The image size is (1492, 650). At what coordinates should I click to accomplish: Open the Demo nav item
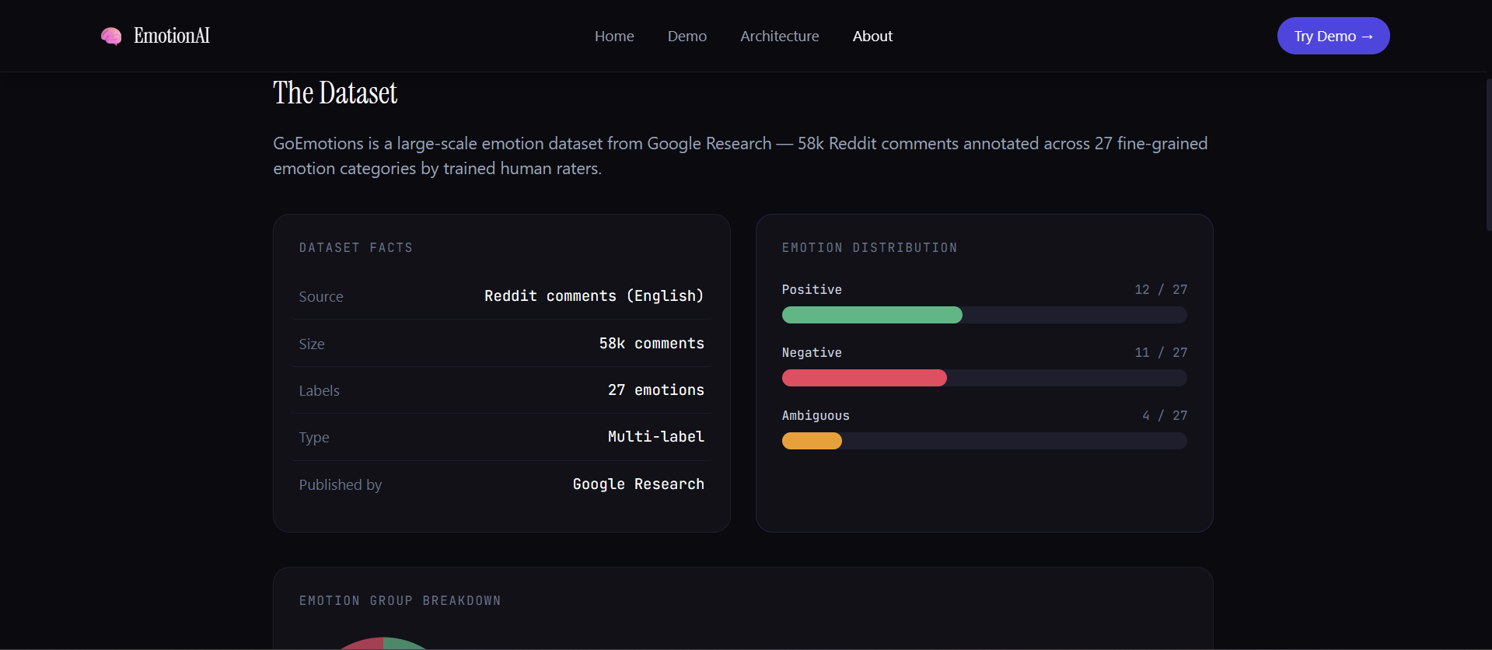coord(687,36)
